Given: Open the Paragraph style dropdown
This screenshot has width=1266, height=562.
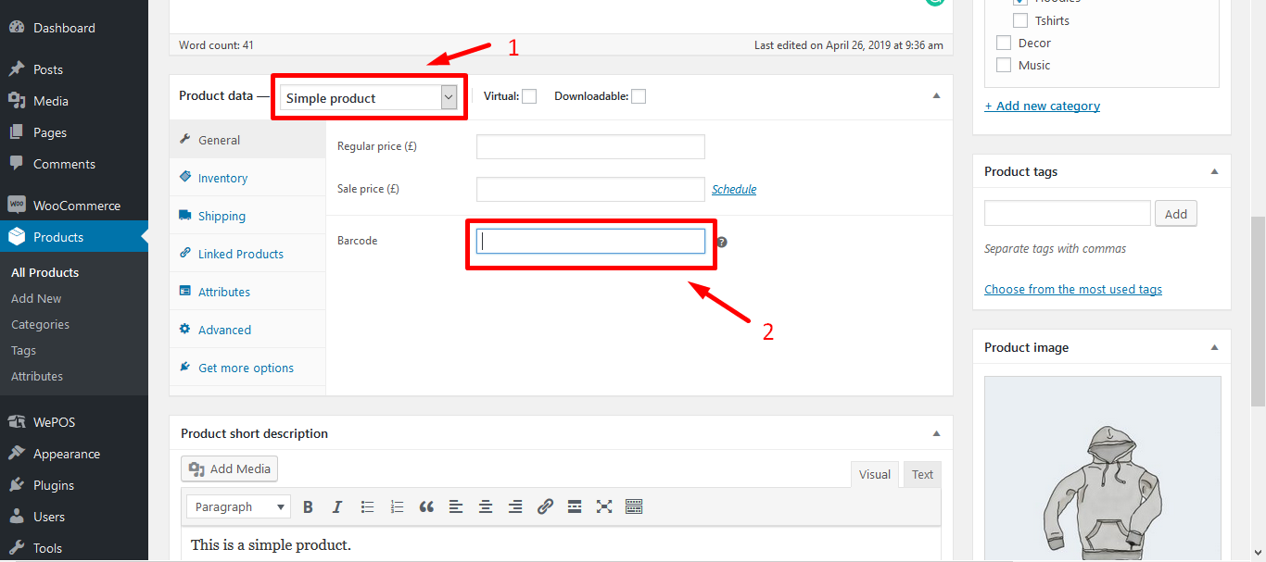Looking at the screenshot, I should pyautogui.click(x=238, y=506).
